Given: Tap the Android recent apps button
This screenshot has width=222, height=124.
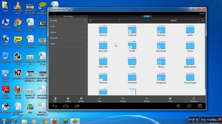Looking at the screenshot, I should pos(77,106).
